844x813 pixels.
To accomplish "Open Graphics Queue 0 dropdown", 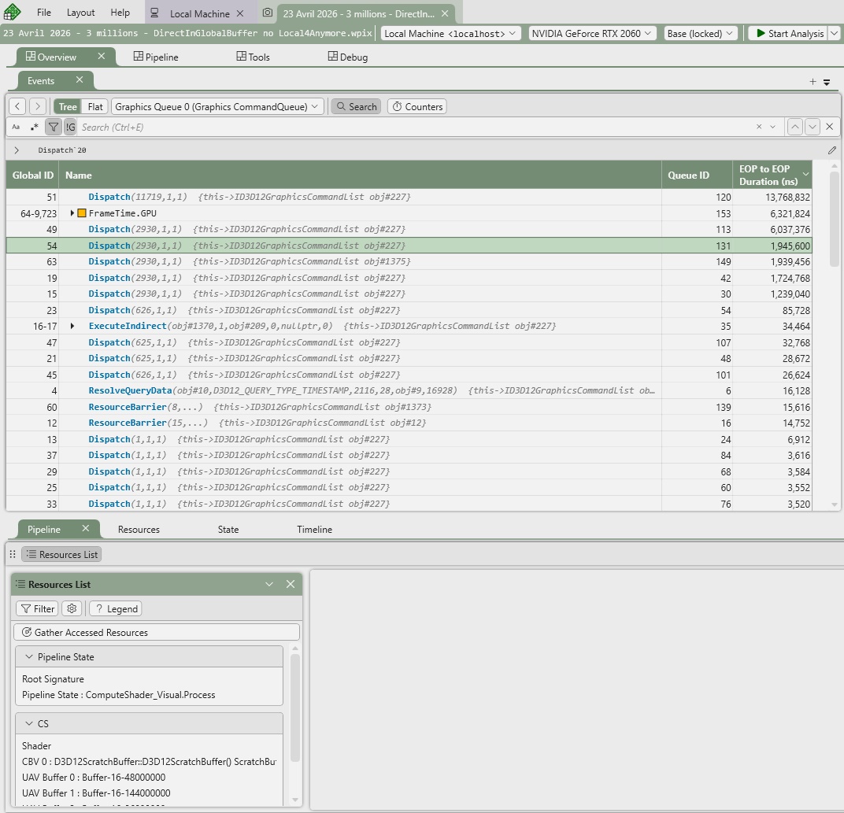I will point(217,106).
